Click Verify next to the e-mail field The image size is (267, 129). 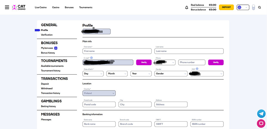(144, 62)
